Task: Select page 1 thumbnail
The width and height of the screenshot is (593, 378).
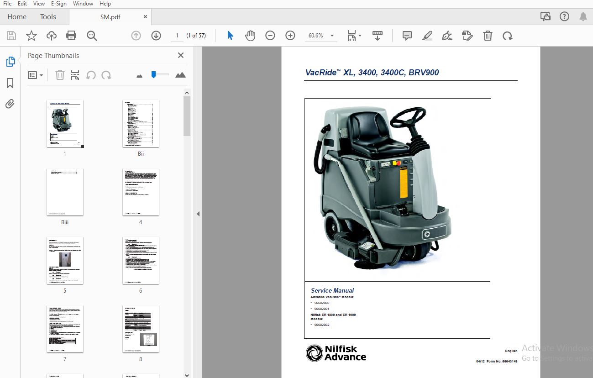Action: [x=65, y=123]
